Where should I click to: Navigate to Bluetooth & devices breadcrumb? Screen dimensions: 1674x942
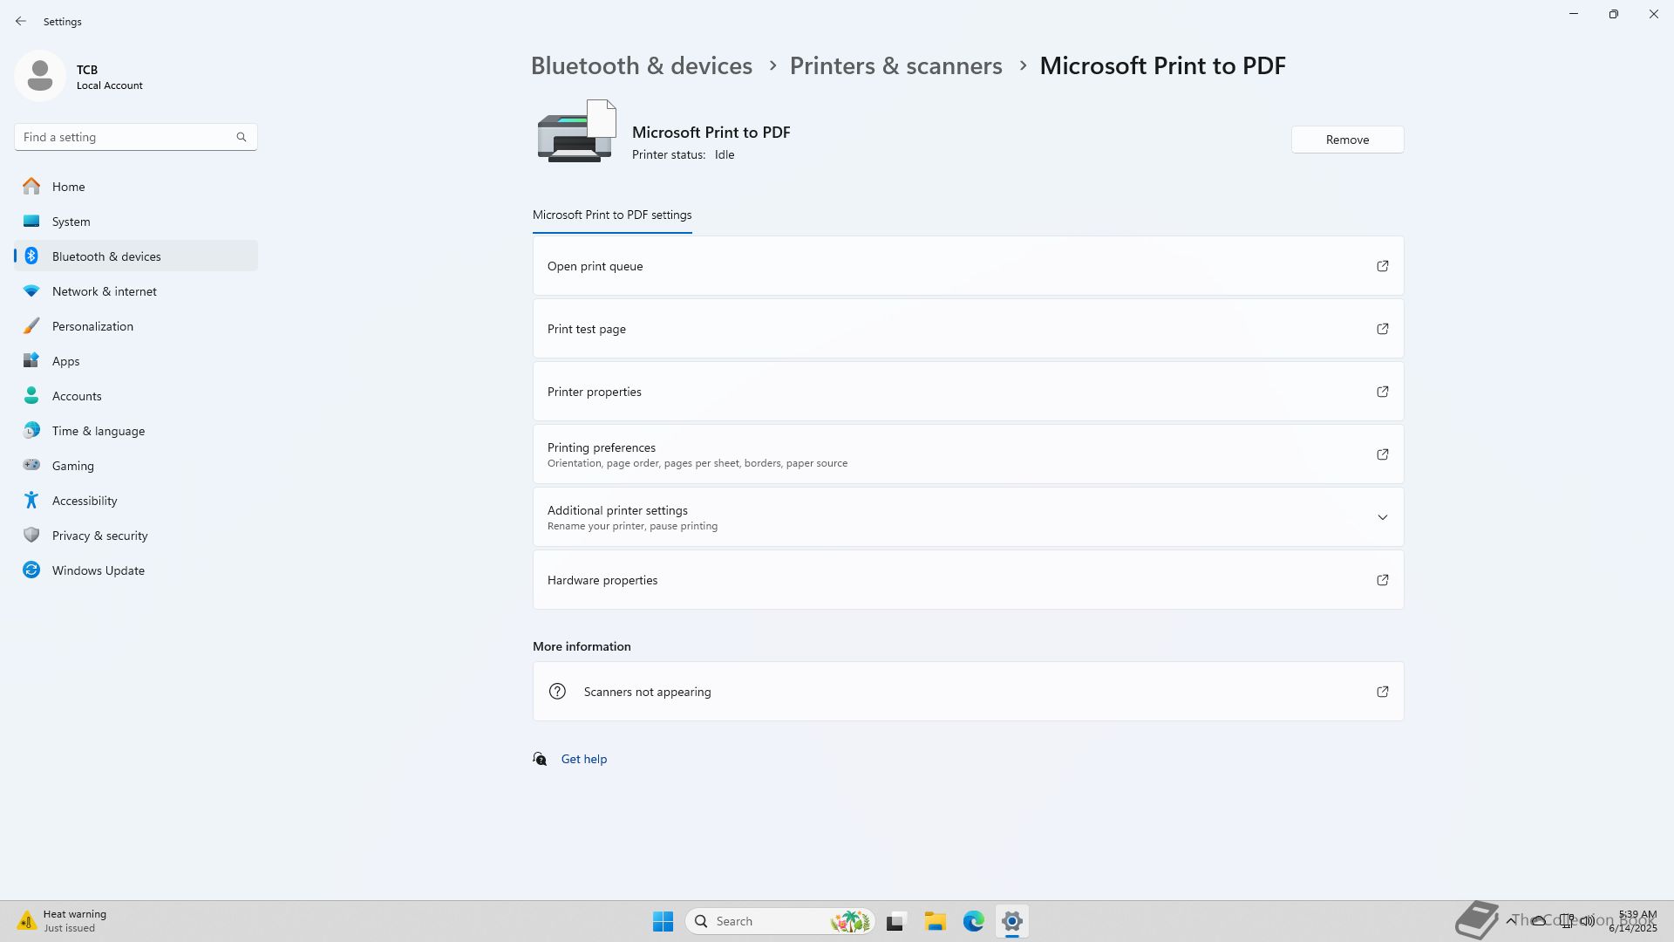(x=641, y=65)
